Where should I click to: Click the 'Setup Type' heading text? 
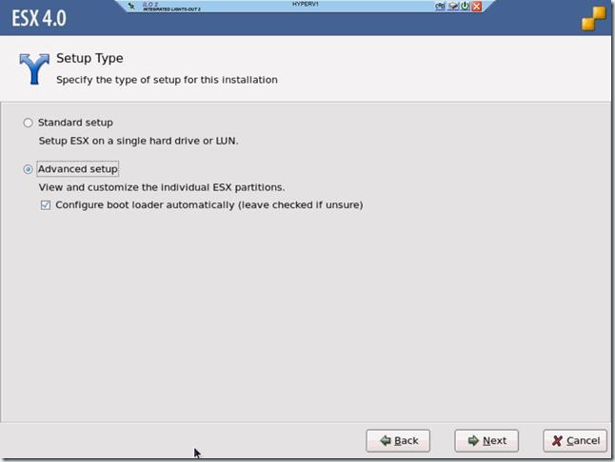[x=89, y=58]
